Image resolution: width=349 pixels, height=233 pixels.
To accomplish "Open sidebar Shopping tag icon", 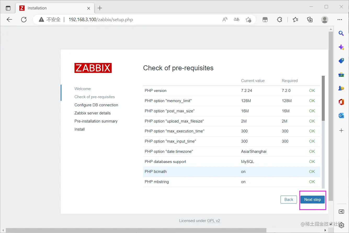I will [x=341, y=61].
